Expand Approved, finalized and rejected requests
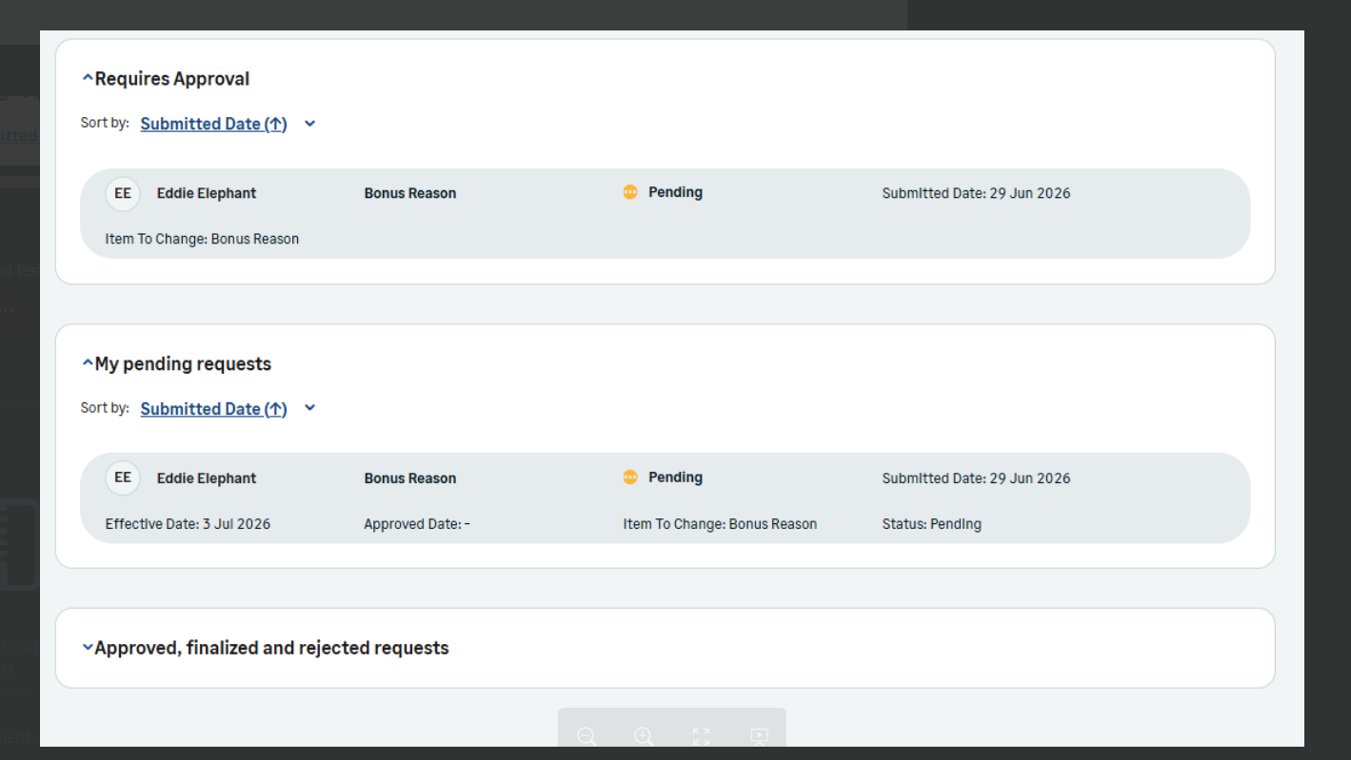The image size is (1351, 760). (88, 648)
